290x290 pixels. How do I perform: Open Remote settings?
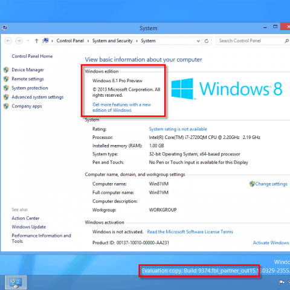tap(28, 79)
